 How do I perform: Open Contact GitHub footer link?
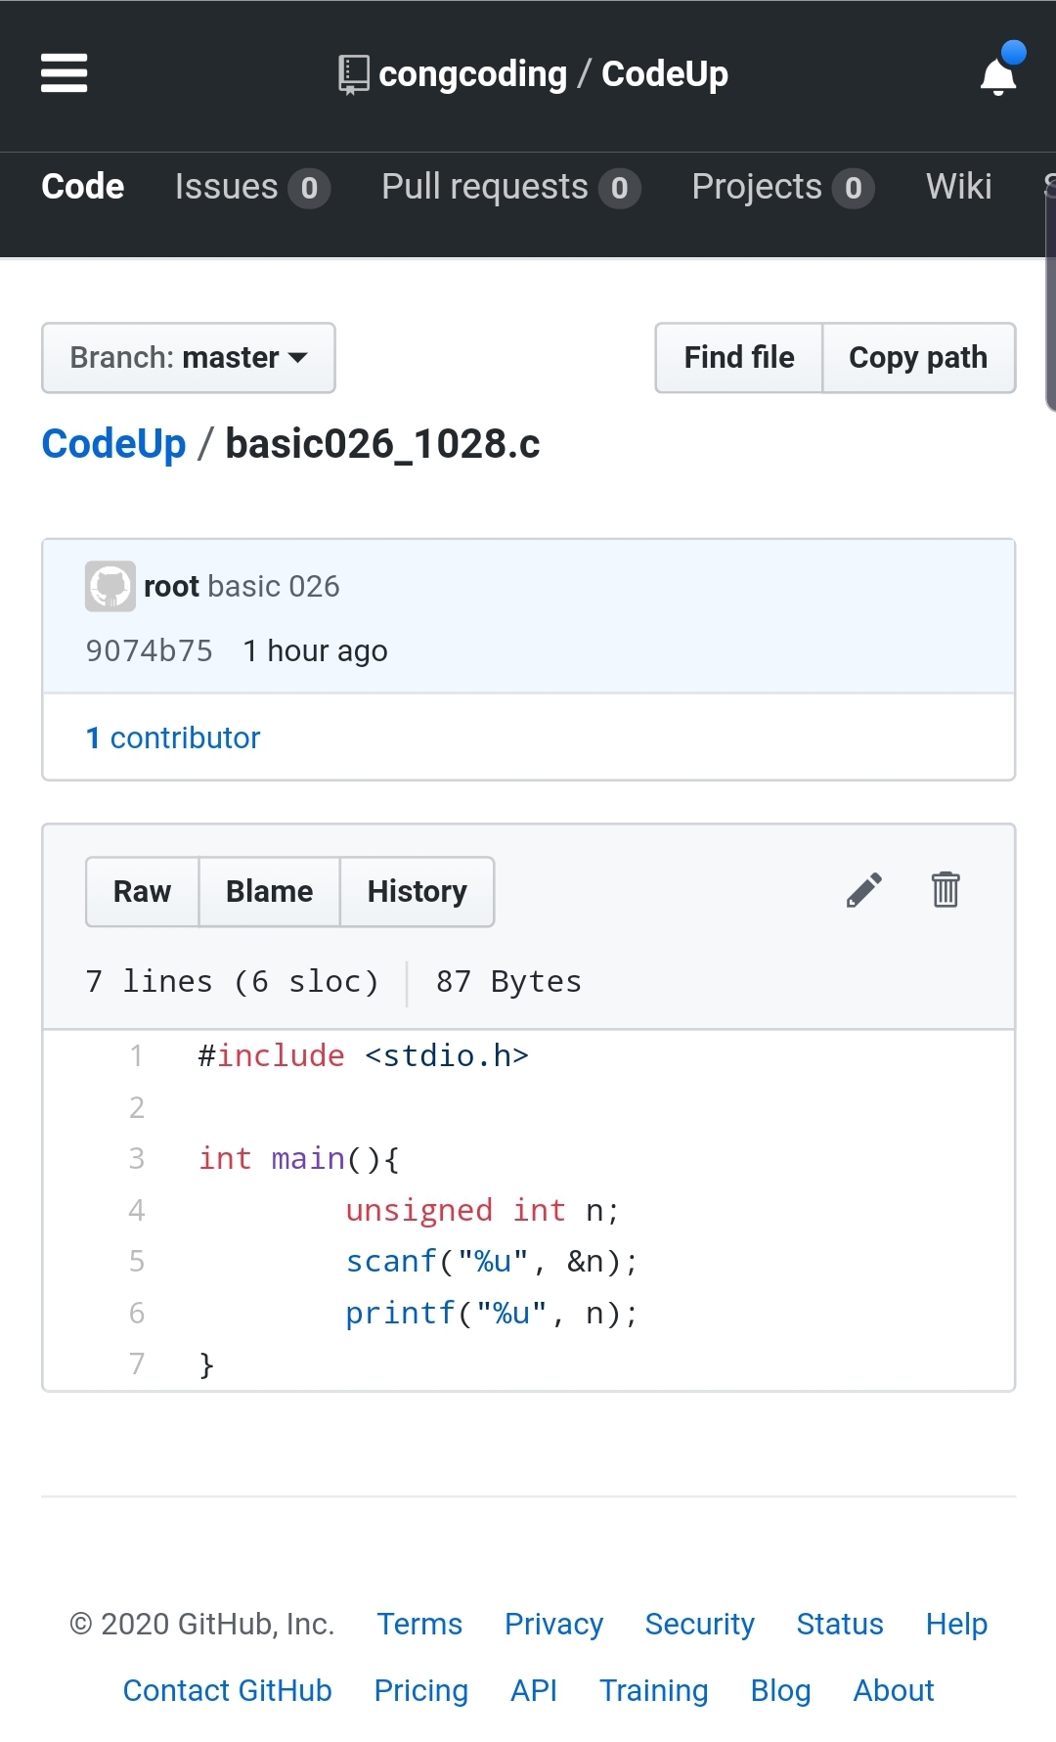click(x=227, y=1690)
